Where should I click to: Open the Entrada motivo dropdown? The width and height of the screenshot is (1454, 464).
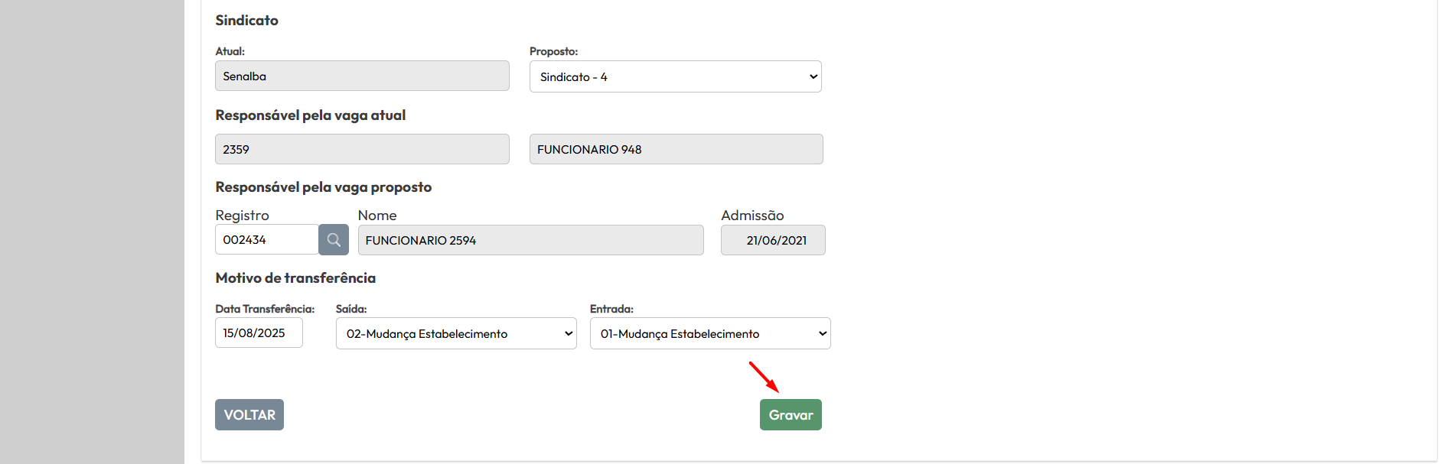point(709,333)
